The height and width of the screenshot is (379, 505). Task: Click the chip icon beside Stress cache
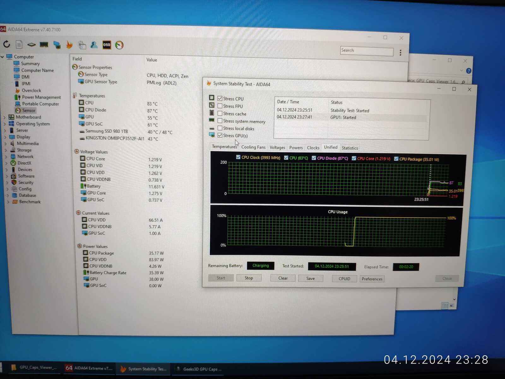pyautogui.click(x=211, y=113)
